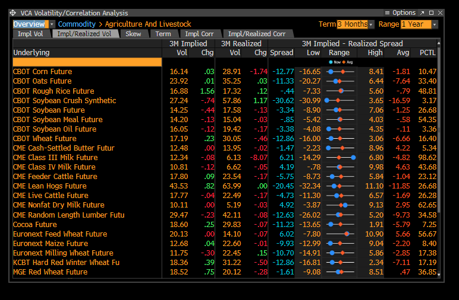Expand the Range 1 Year dropdown
Image resolution: width=459 pixels, height=300 pixels.
(435, 24)
